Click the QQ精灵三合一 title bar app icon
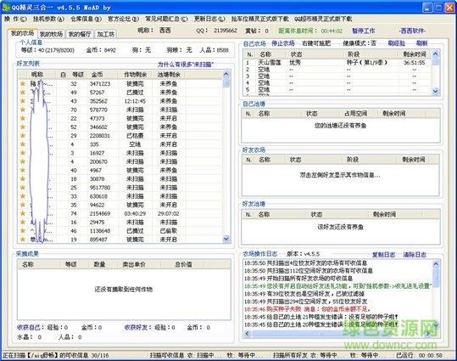The image size is (457, 361). [6, 8]
